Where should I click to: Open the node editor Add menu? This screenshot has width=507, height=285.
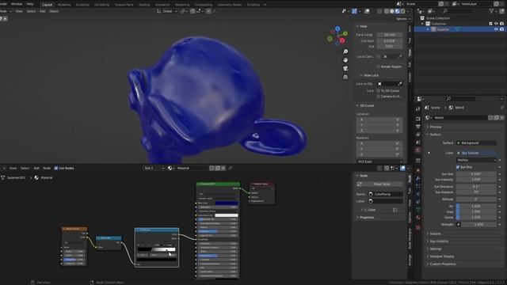[36, 168]
